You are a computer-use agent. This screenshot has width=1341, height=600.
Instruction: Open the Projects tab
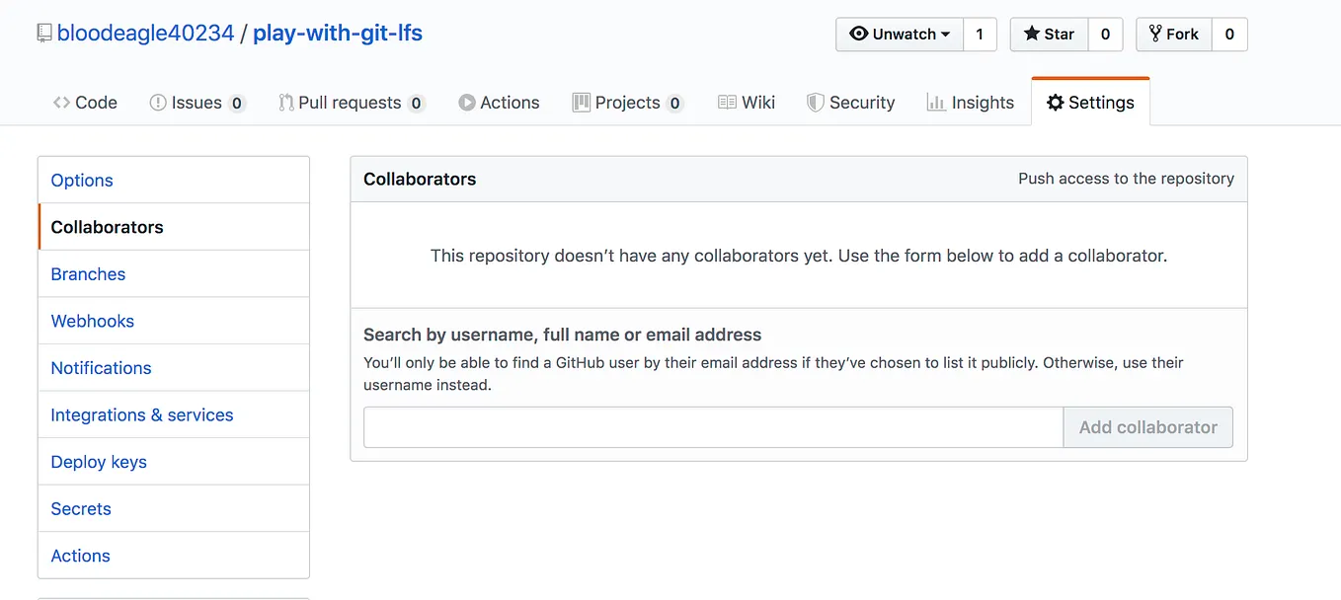coord(627,103)
